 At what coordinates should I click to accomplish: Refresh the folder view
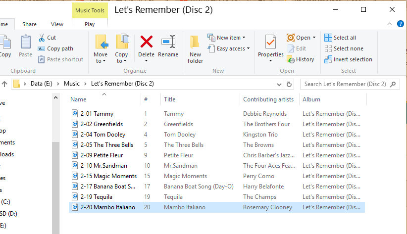[289, 84]
